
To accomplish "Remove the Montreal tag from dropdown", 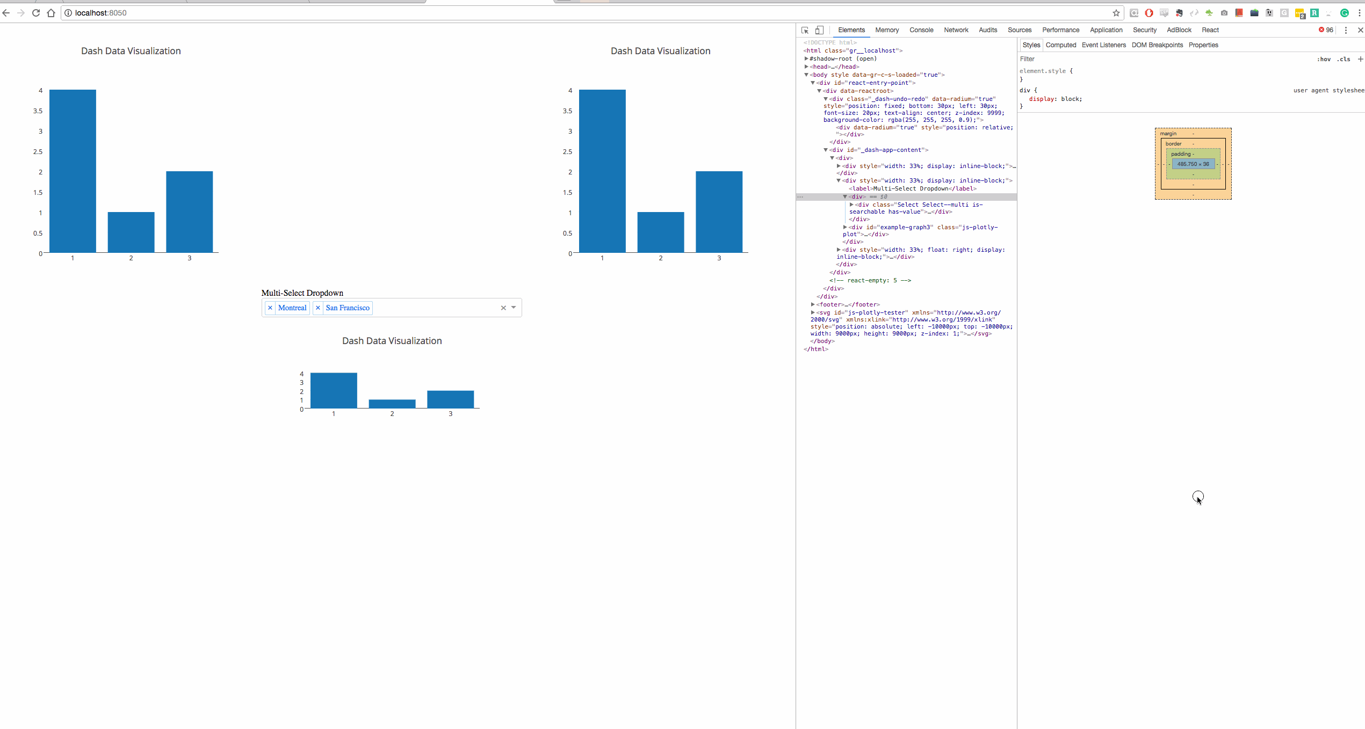I will click(x=270, y=308).
